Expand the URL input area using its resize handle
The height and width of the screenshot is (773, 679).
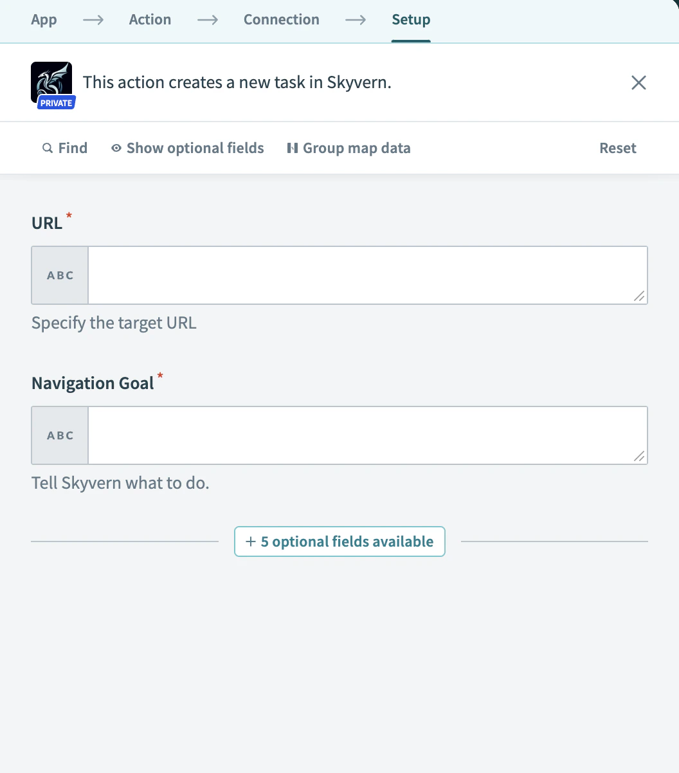click(638, 296)
